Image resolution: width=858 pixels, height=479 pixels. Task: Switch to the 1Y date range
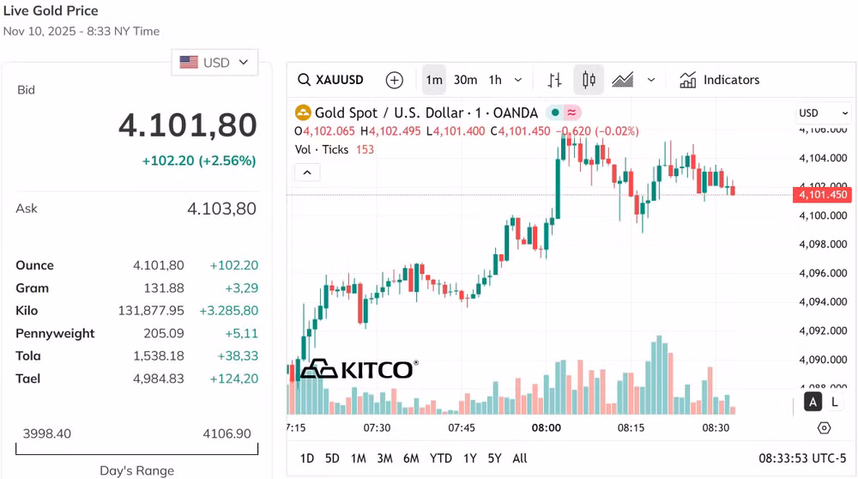pyautogui.click(x=469, y=458)
